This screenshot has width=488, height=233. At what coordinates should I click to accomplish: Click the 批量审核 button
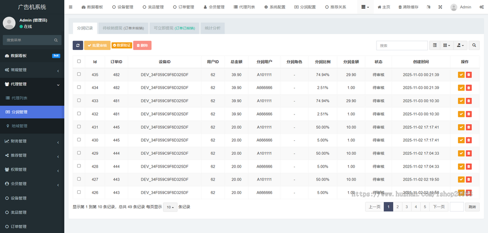pyautogui.click(x=97, y=45)
